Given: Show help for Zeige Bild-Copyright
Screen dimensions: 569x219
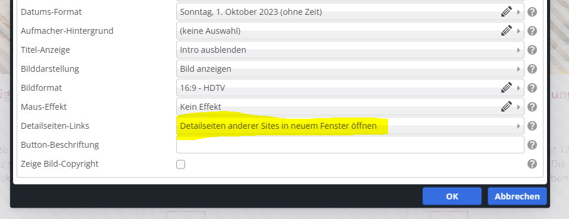Looking at the screenshot, I should coord(532,164).
